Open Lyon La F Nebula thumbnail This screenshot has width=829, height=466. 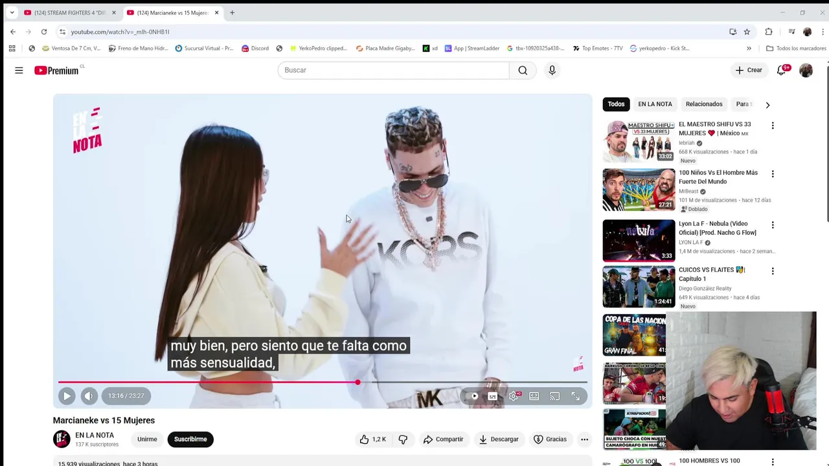click(639, 240)
